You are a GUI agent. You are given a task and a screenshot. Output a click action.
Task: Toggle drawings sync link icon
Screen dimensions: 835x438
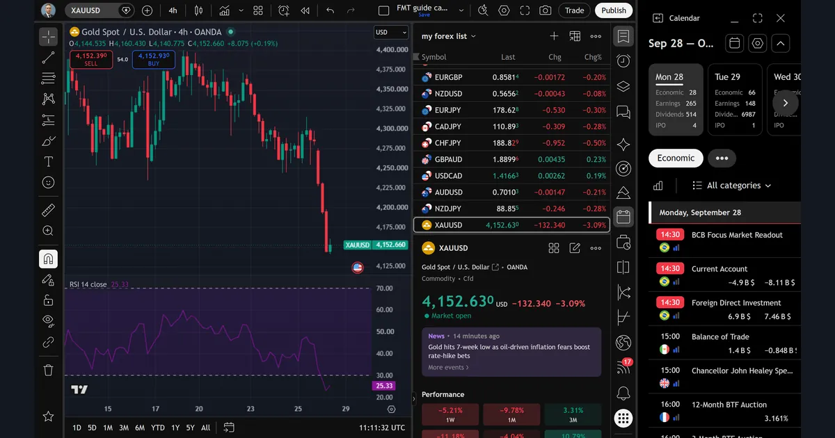(x=48, y=341)
